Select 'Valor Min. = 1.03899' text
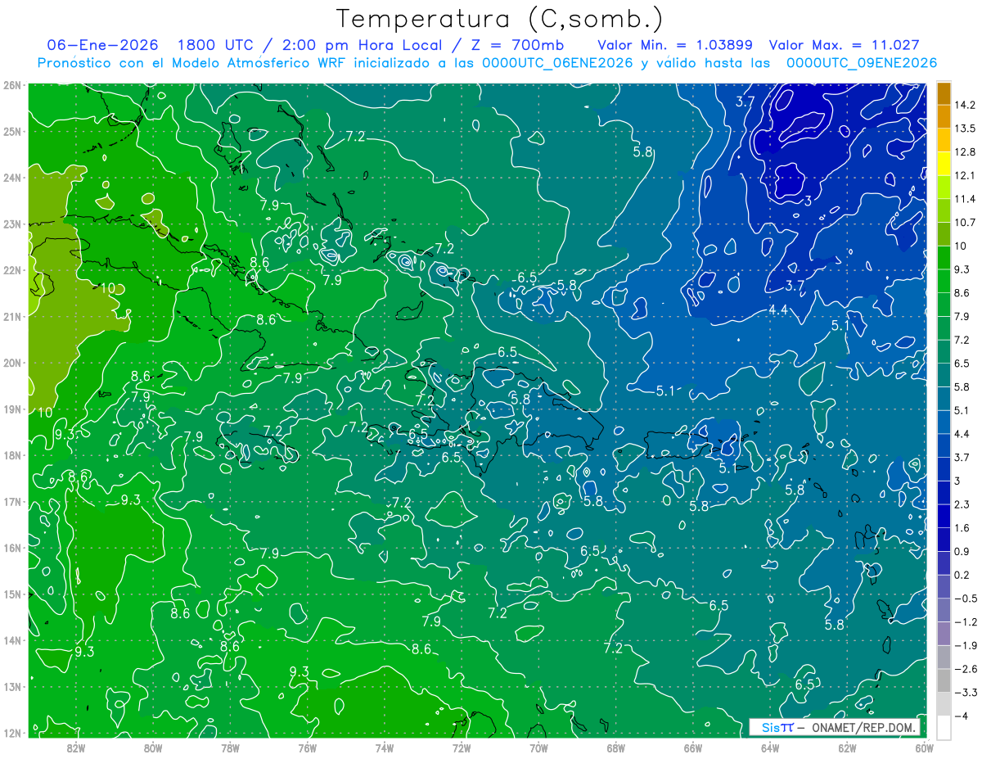982x759 pixels. click(675, 45)
